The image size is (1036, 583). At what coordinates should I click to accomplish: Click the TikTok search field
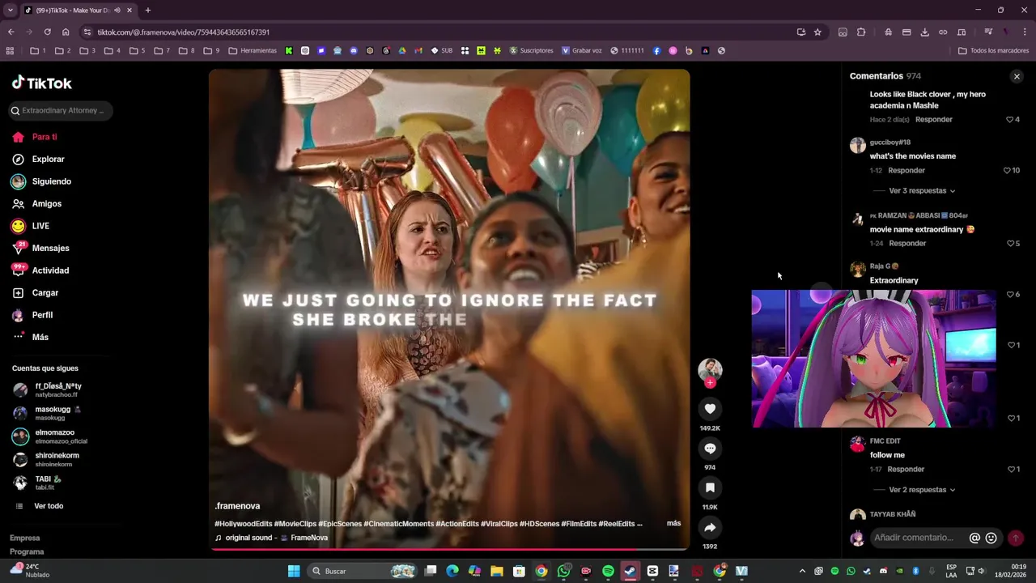coord(61,110)
